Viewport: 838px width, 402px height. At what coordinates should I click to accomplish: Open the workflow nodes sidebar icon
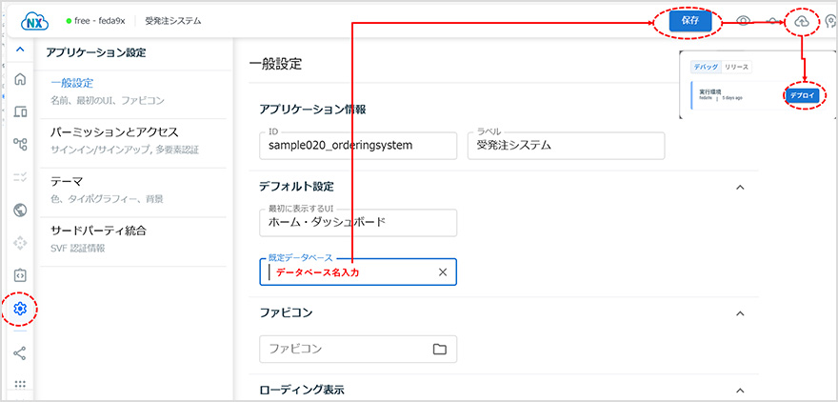(x=20, y=144)
